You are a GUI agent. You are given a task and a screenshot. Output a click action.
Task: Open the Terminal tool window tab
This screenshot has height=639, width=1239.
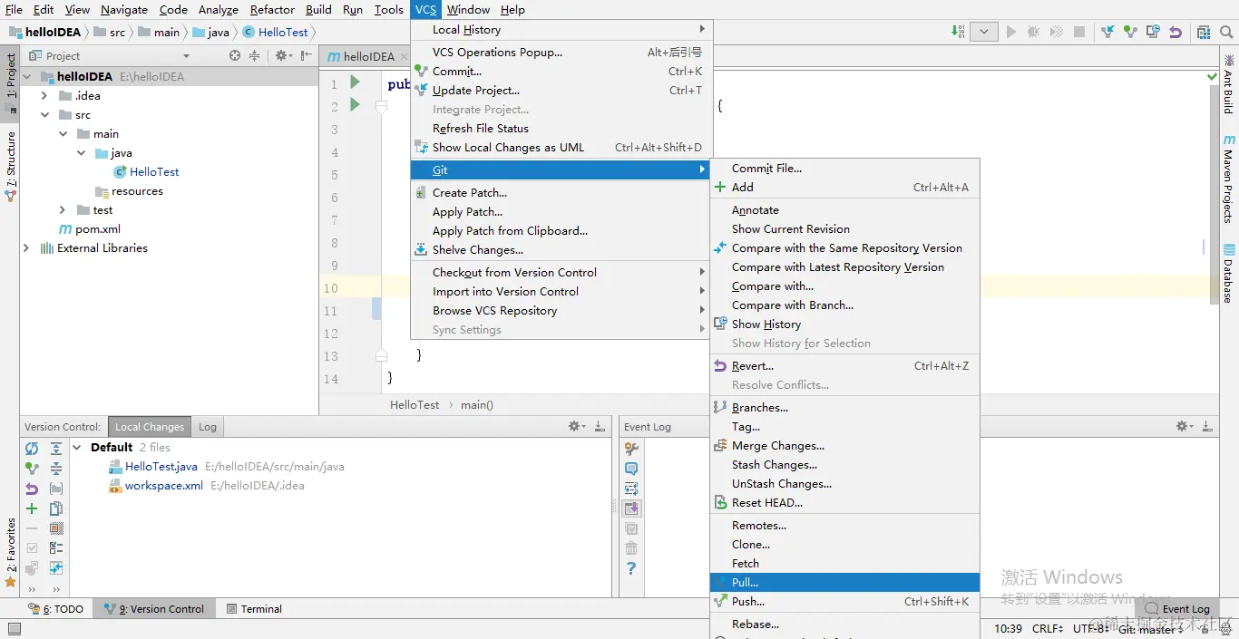[254, 609]
